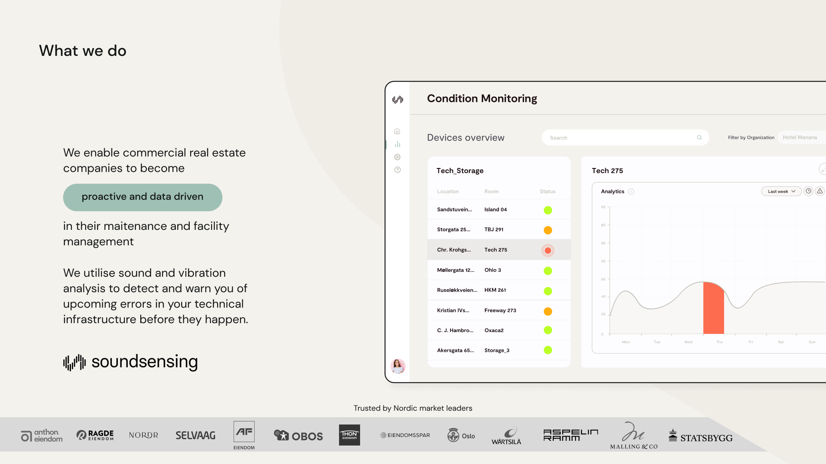Open the settings gear in sidebar
826x464 pixels.
click(397, 157)
